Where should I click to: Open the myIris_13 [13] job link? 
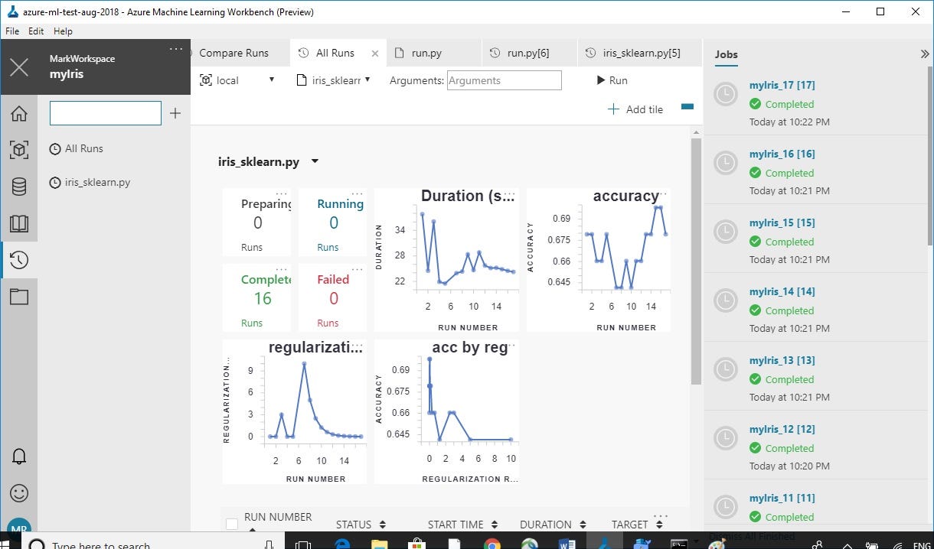tap(782, 360)
